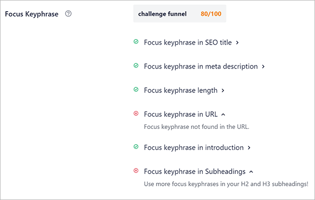Click green check icon beside keyphrase length
The width and height of the screenshot is (315, 200).
(x=136, y=89)
